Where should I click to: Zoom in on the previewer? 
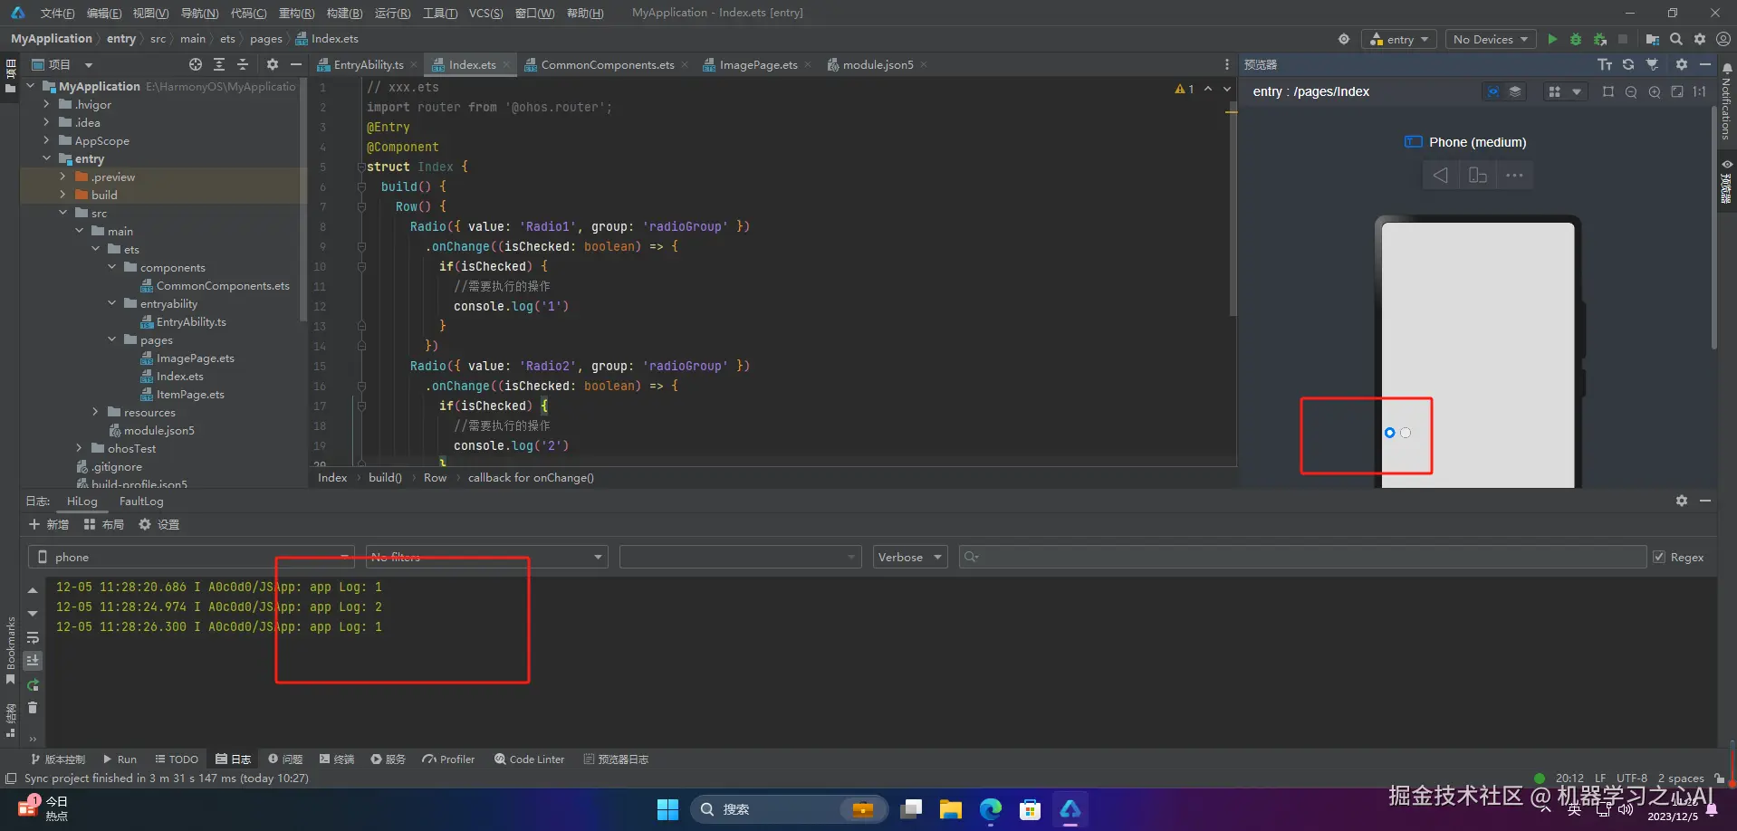[1655, 91]
